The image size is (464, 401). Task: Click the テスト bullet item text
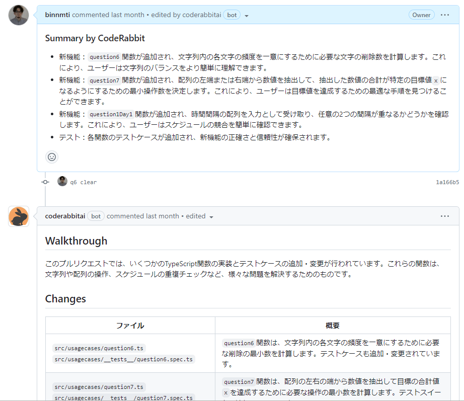(x=195, y=137)
